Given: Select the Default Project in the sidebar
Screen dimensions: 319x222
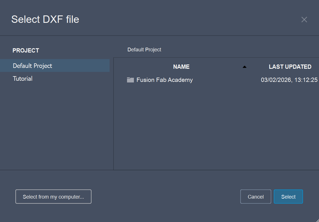Looking at the screenshot, I should click(x=32, y=65).
